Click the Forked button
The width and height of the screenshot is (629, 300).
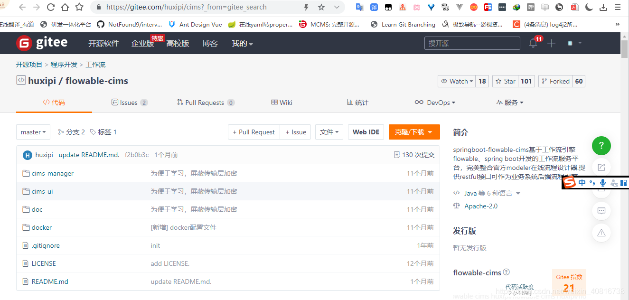pyautogui.click(x=555, y=81)
